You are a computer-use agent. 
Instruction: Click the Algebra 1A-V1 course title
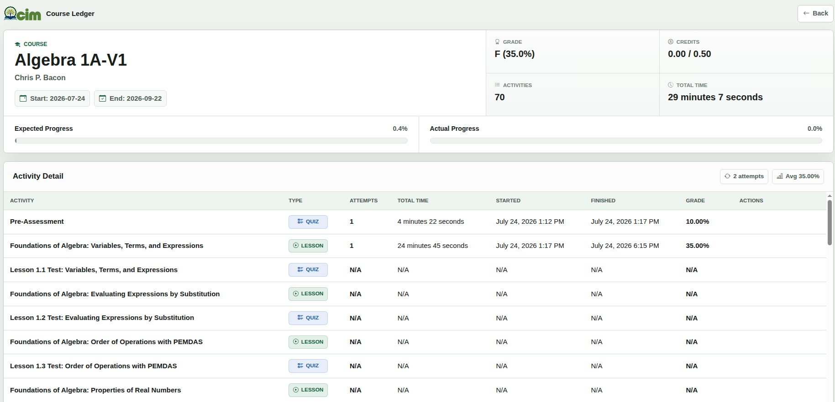(71, 60)
